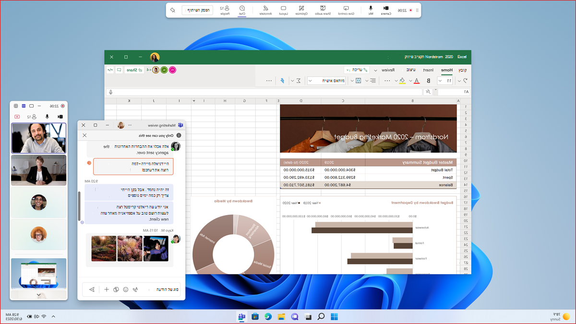Click the catch-up activity icon in Excel header
Image resolution: width=576 pixels, height=324 pixels.
110,70
